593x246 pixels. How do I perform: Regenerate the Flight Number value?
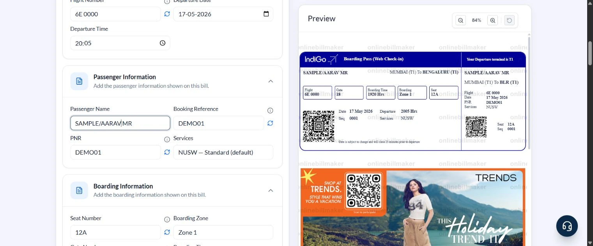pyautogui.click(x=167, y=14)
